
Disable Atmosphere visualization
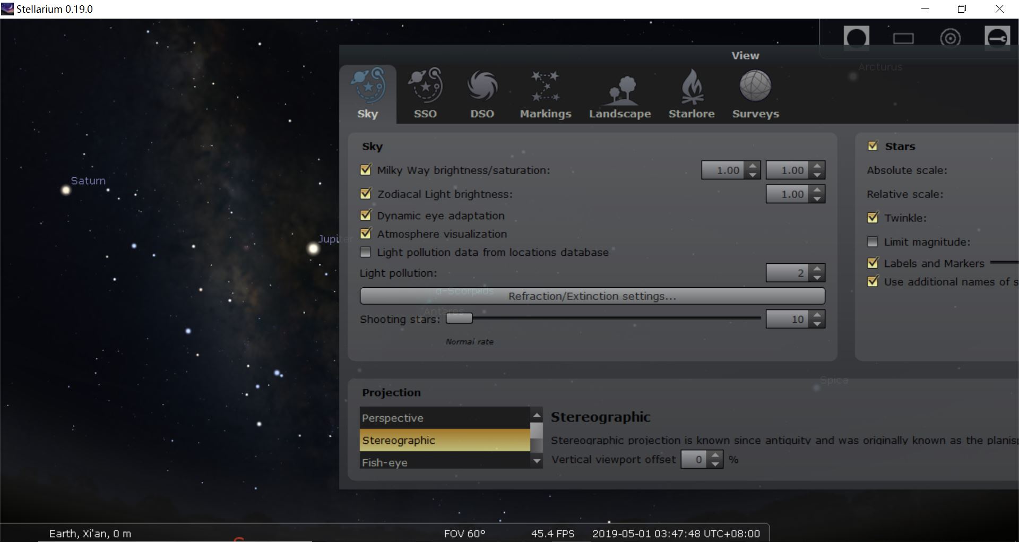tap(365, 234)
